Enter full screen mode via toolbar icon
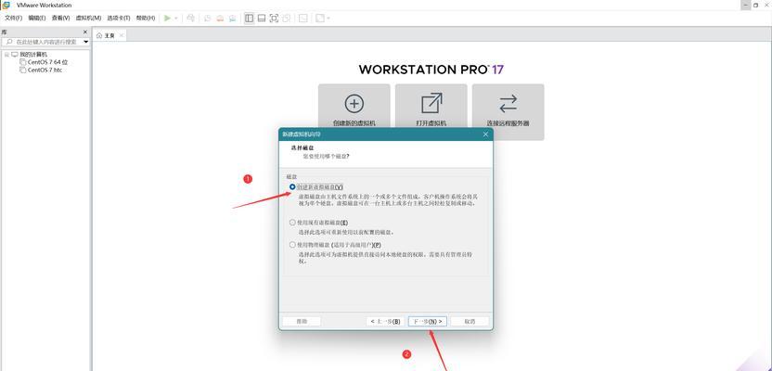 click(274, 19)
